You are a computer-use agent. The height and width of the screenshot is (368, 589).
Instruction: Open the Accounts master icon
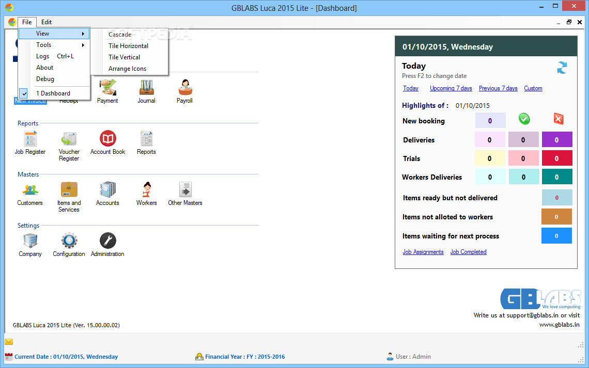[x=108, y=189]
